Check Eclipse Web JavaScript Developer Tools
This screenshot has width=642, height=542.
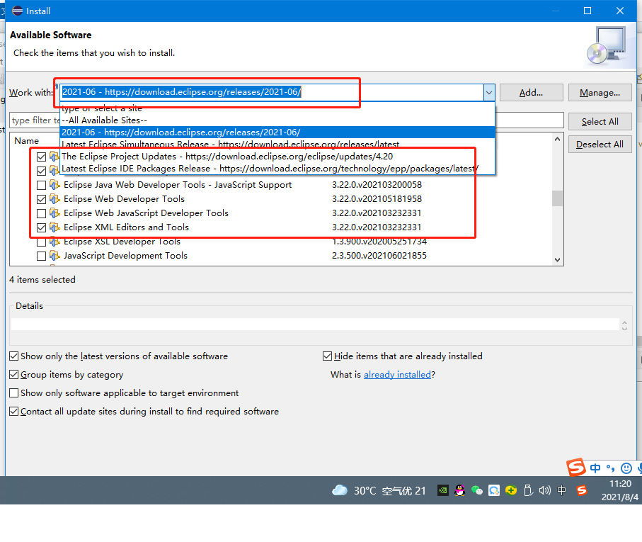pos(41,213)
